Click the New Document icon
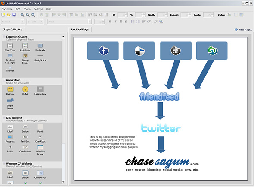Viewport: 254px width, 187px height. click(3, 15)
